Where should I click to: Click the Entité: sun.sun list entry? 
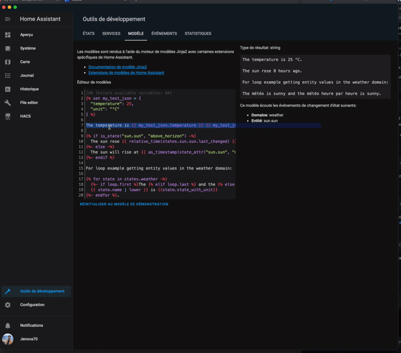click(264, 121)
